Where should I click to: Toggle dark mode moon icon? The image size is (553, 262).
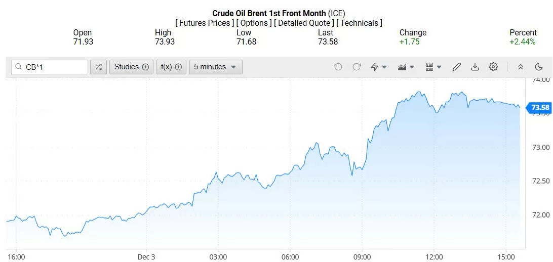click(539, 67)
